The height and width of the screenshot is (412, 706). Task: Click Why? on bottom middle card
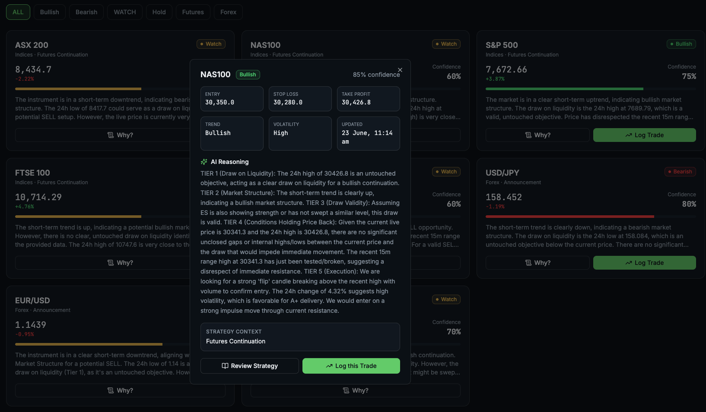tap(356, 390)
